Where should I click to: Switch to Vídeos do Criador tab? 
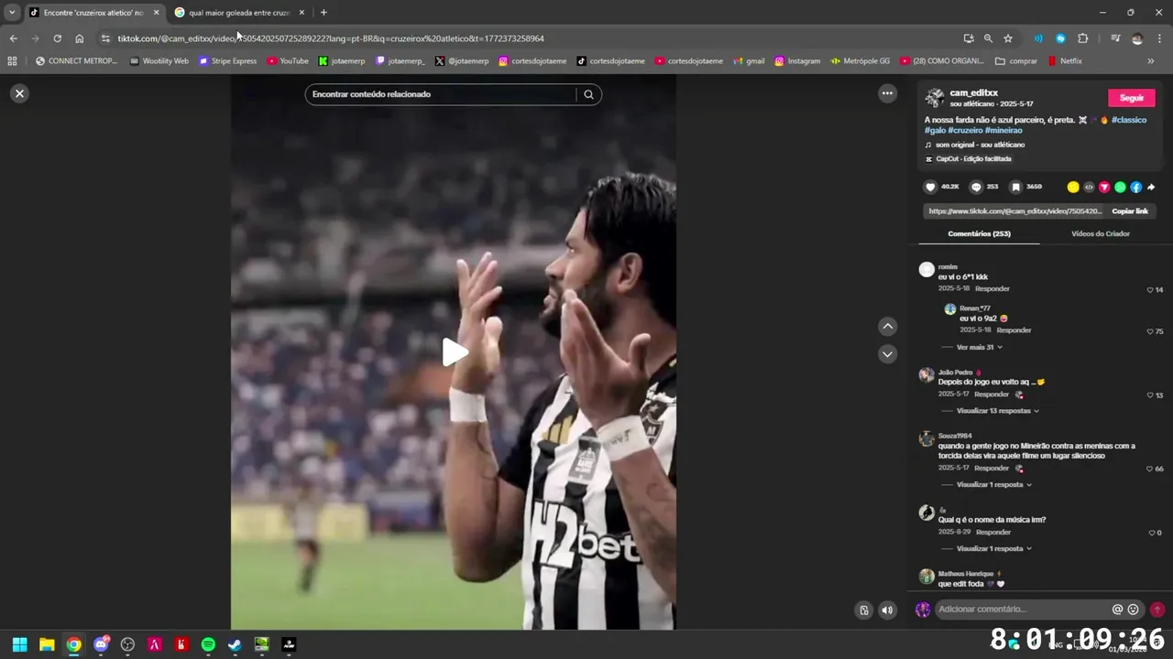[x=1101, y=233]
